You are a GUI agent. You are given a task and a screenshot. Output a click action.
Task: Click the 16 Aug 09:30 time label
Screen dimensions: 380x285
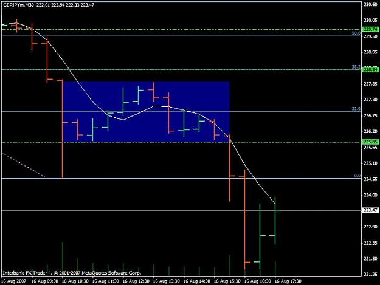(x=45, y=281)
